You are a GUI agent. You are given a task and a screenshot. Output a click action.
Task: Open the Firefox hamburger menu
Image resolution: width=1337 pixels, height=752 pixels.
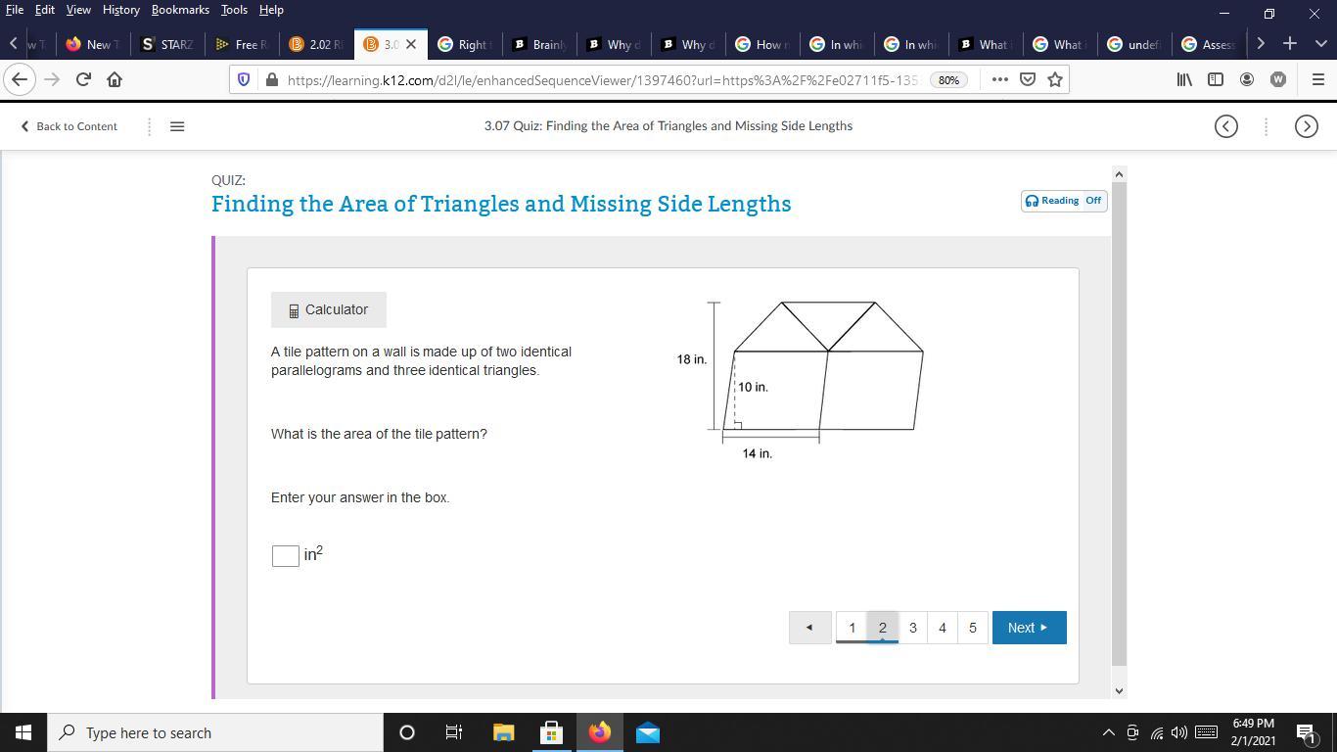click(1317, 79)
